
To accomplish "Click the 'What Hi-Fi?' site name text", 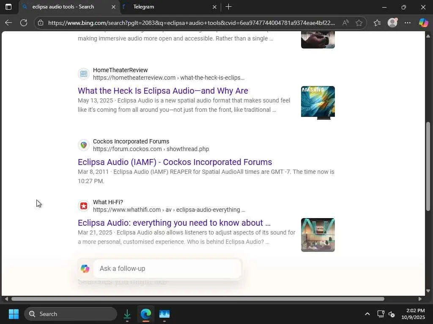I will (108, 202).
